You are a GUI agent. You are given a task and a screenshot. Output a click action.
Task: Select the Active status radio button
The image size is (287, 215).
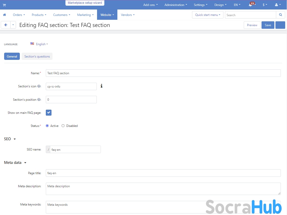[47, 126]
